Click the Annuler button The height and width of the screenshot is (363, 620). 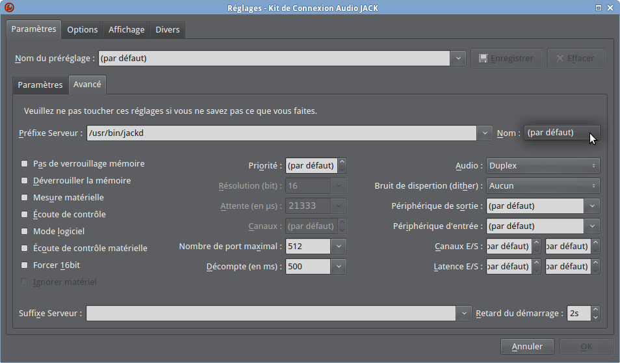[x=527, y=346]
